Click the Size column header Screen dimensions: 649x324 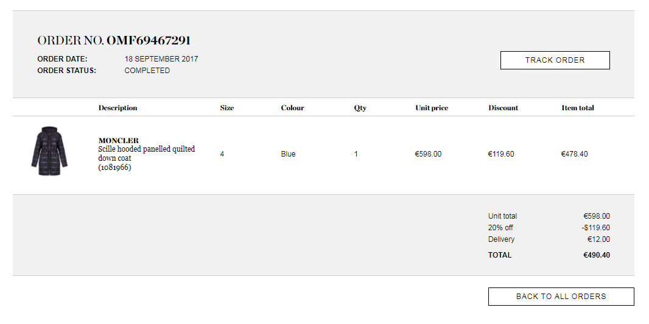coord(227,108)
